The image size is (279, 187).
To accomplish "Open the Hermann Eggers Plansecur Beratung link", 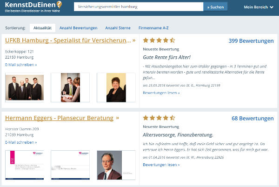I will 59,118.
